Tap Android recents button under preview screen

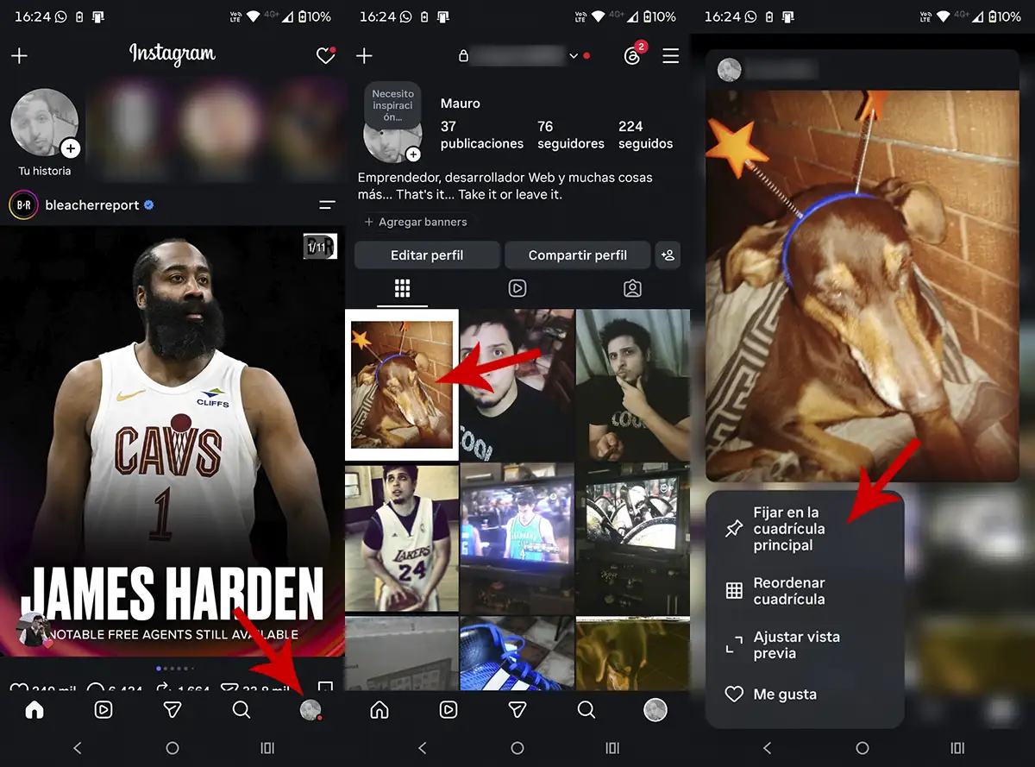coord(957,748)
